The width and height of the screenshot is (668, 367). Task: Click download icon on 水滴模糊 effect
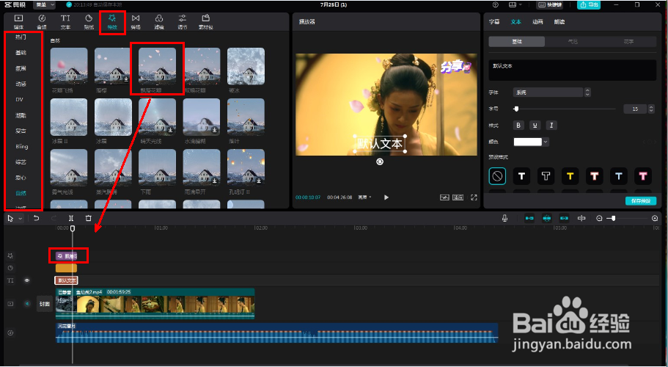click(215, 131)
